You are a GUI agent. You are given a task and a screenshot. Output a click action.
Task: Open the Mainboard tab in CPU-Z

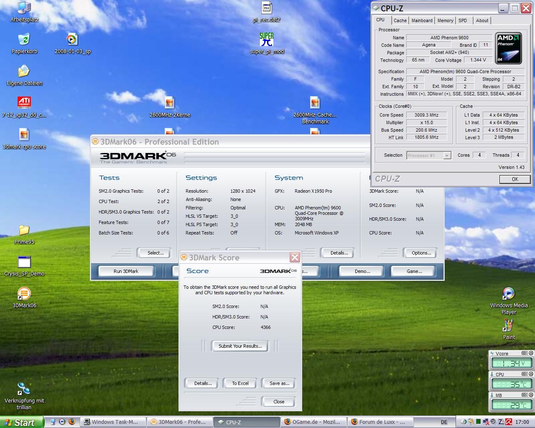click(422, 20)
